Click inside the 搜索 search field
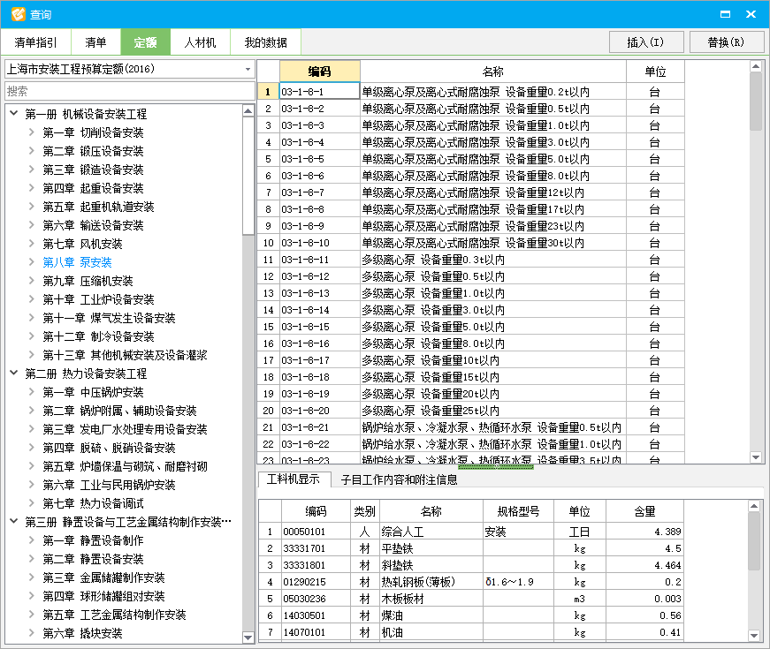Viewport: 770px width, 649px height. coord(124,90)
